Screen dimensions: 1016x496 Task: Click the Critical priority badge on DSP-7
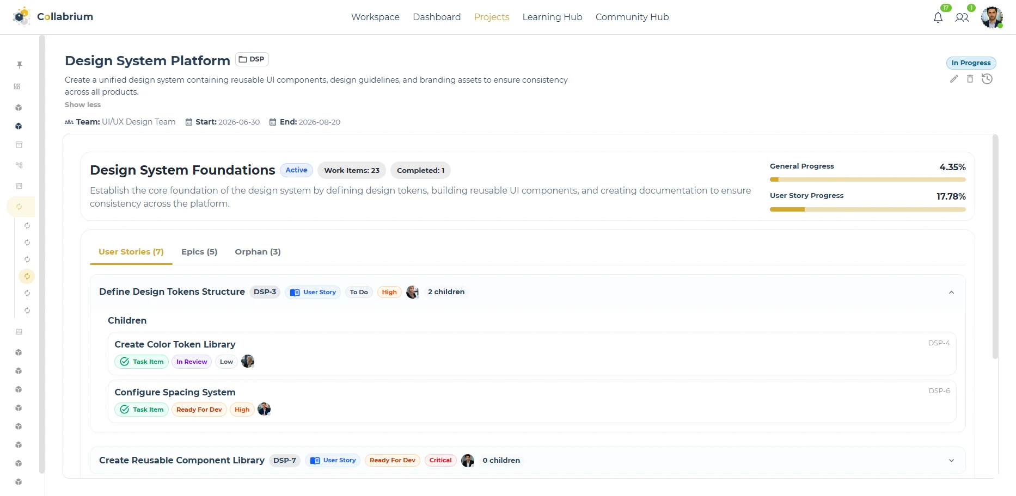pyautogui.click(x=440, y=460)
